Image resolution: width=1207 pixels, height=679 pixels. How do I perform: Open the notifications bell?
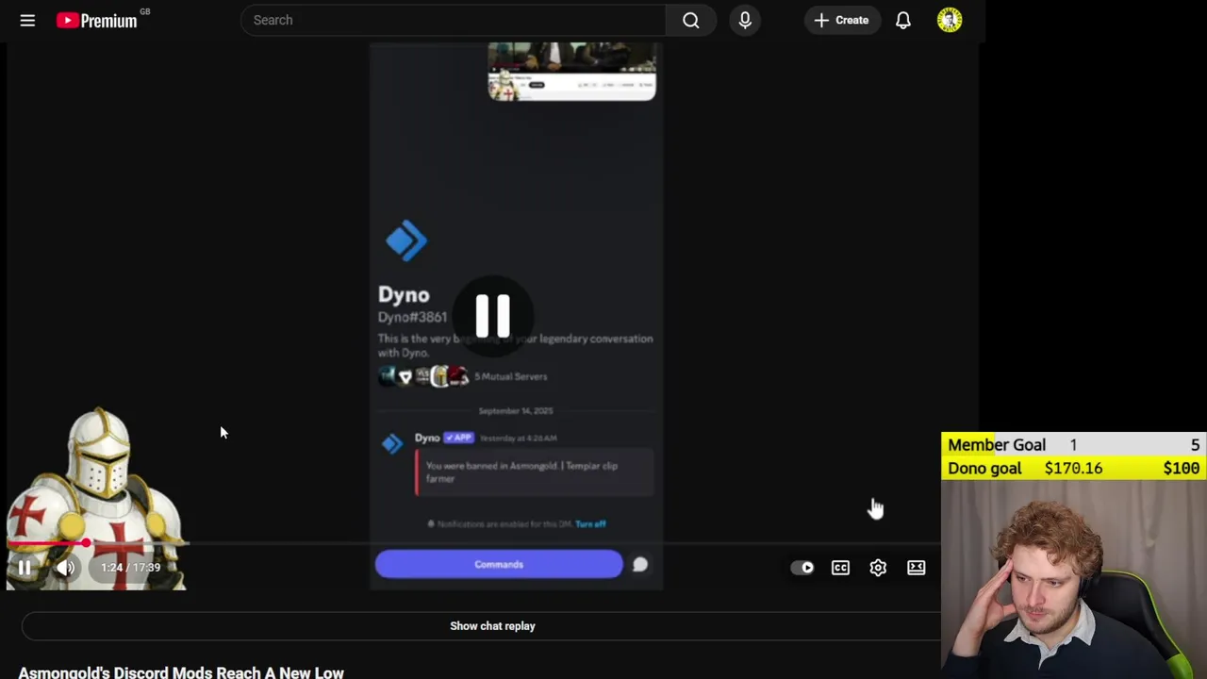coord(903,20)
